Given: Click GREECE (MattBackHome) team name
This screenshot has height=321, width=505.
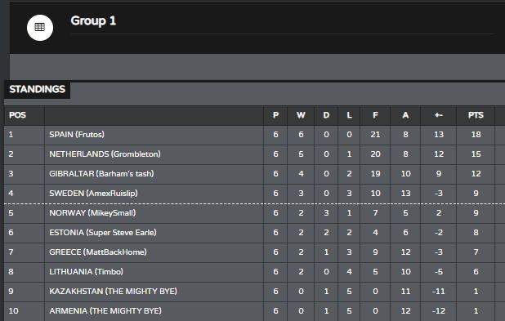Looking at the screenshot, I should (x=98, y=252).
